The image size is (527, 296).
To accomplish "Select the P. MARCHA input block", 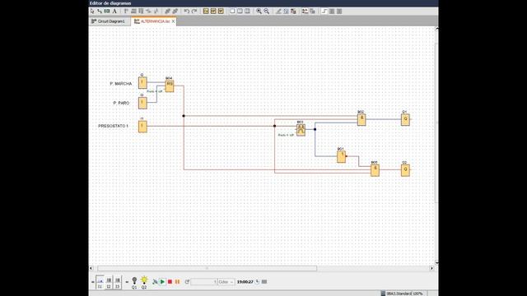I will pyautogui.click(x=142, y=82).
